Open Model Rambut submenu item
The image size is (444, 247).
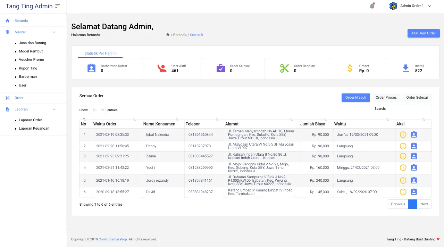[31, 51]
